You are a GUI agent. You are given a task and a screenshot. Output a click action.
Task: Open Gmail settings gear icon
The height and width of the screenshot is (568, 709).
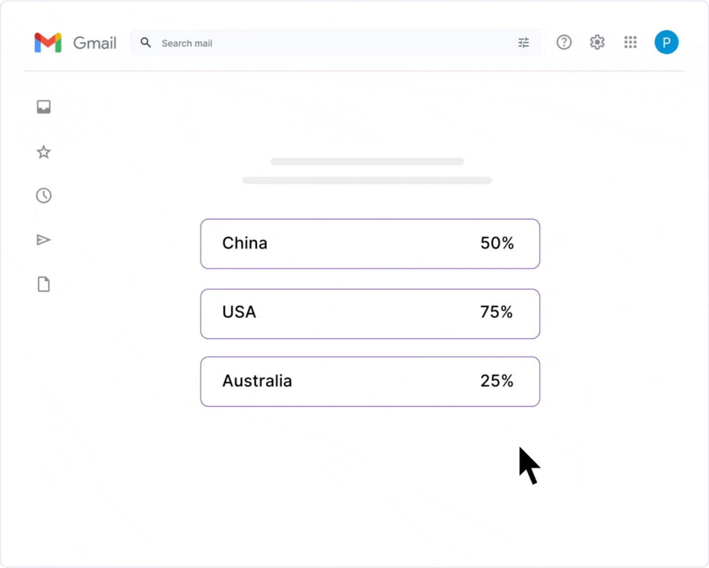[x=597, y=42]
